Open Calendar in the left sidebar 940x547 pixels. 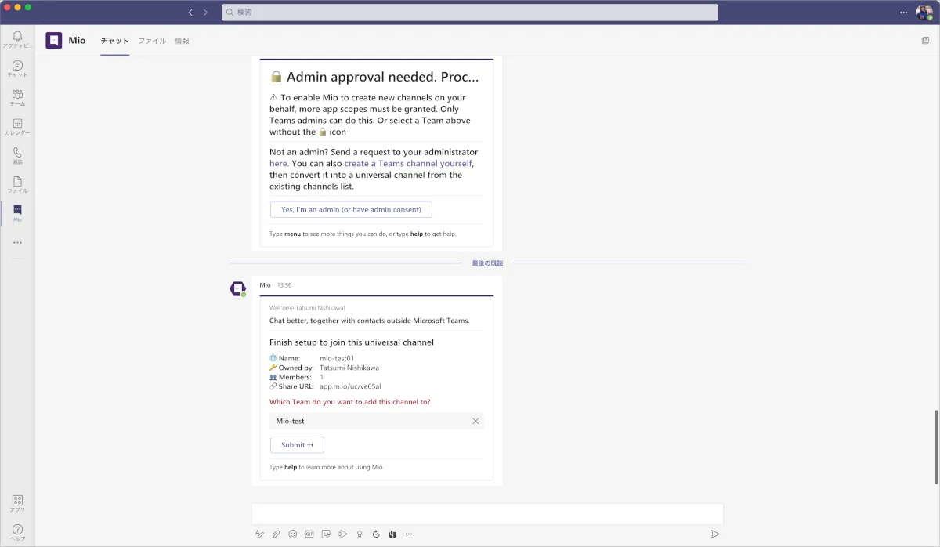(x=17, y=127)
